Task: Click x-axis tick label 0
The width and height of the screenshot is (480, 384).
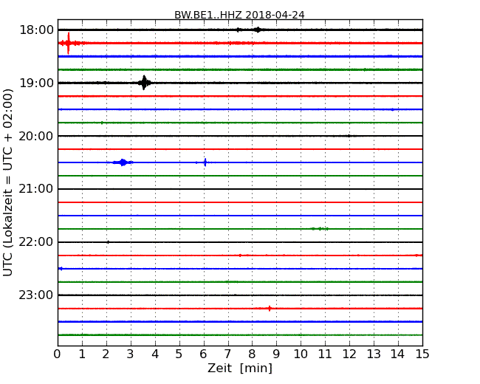Action: pyautogui.click(x=58, y=354)
